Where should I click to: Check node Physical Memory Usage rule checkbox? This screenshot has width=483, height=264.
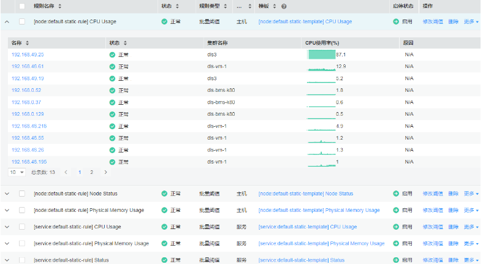[x=22, y=210]
